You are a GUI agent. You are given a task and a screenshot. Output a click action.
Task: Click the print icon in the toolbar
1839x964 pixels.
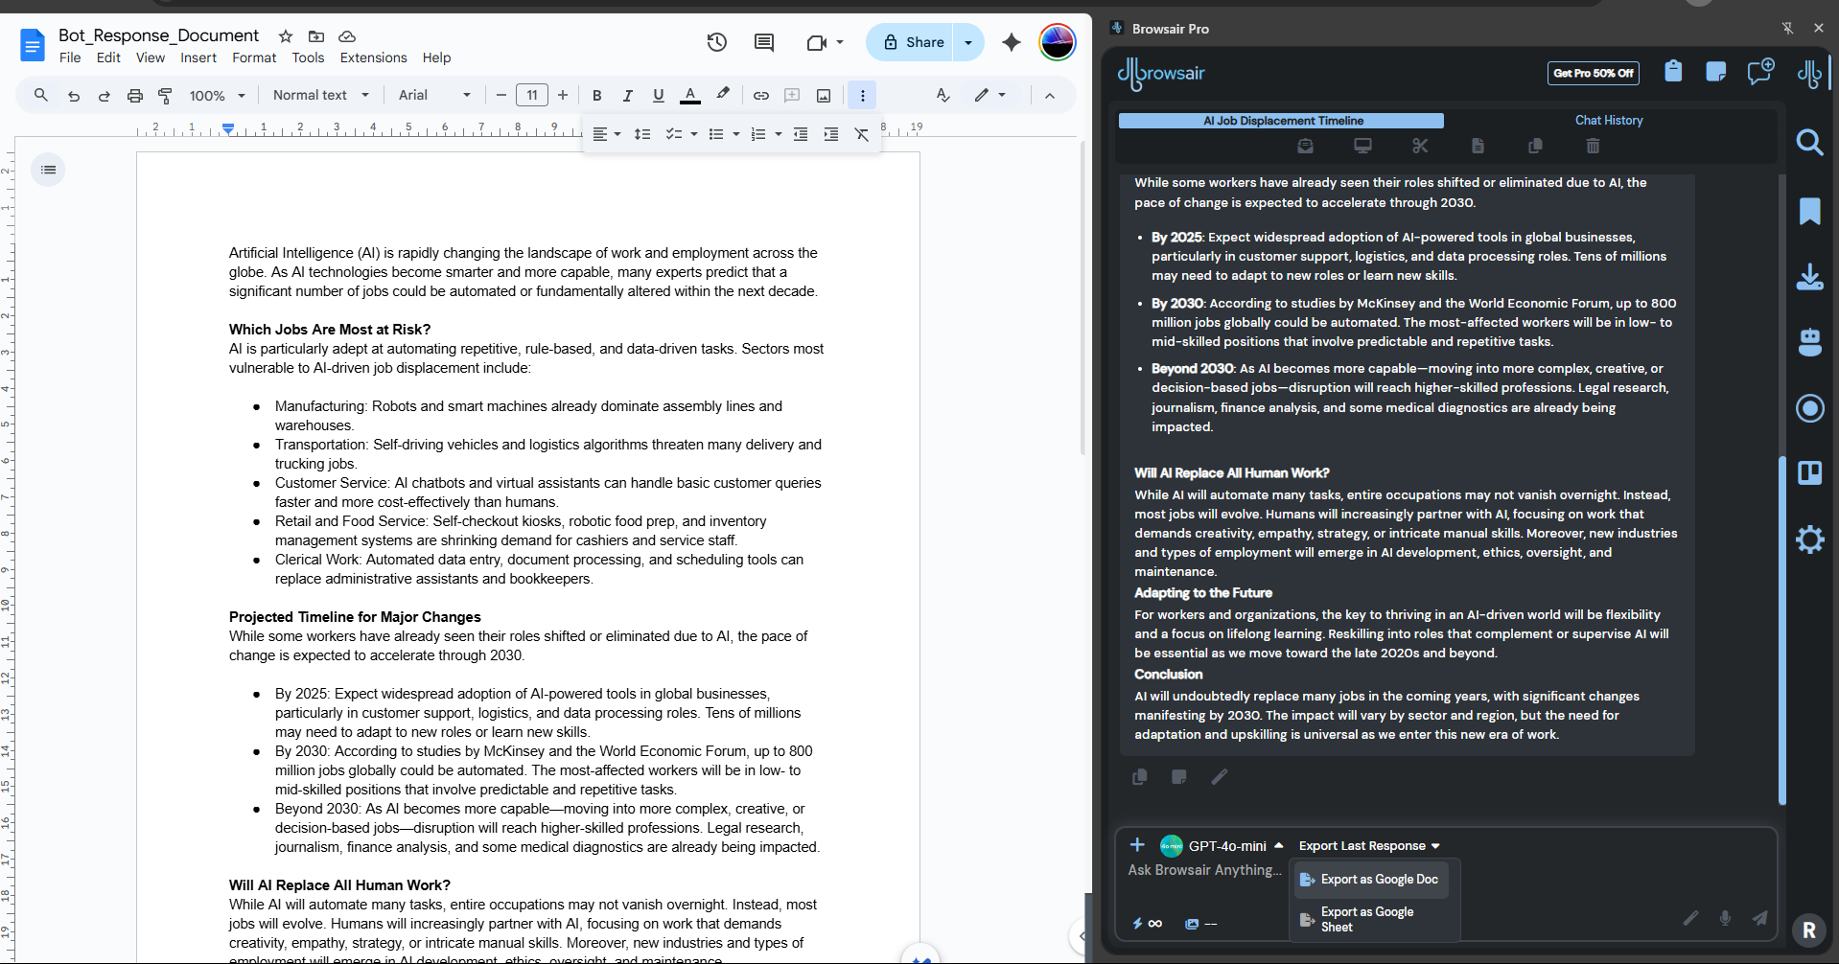point(135,96)
